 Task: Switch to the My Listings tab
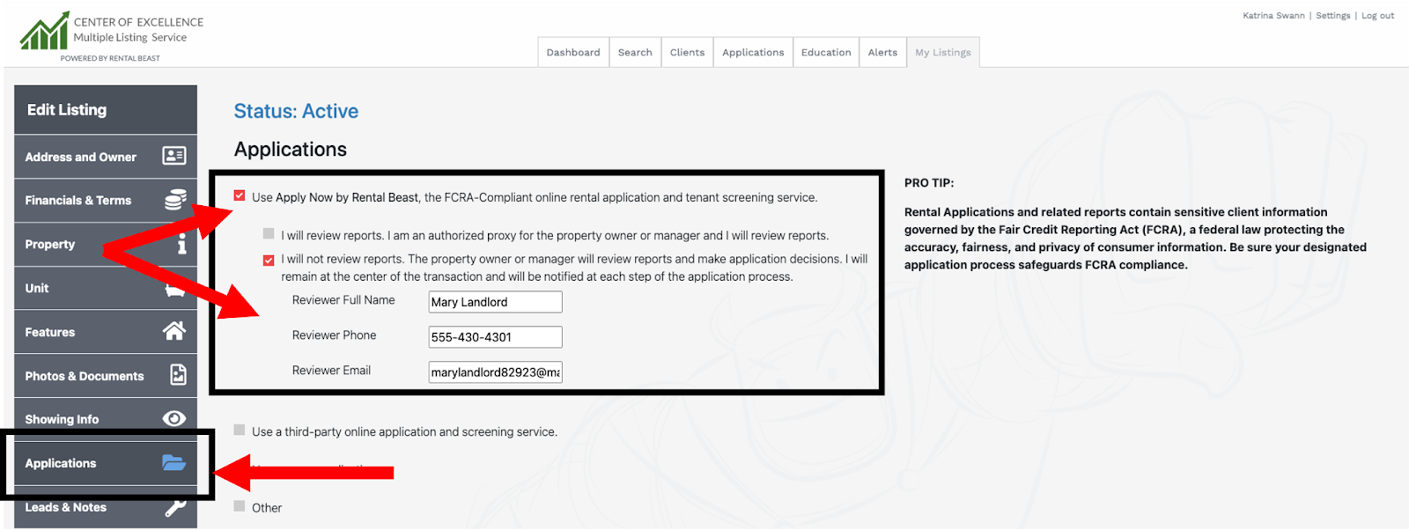[942, 53]
